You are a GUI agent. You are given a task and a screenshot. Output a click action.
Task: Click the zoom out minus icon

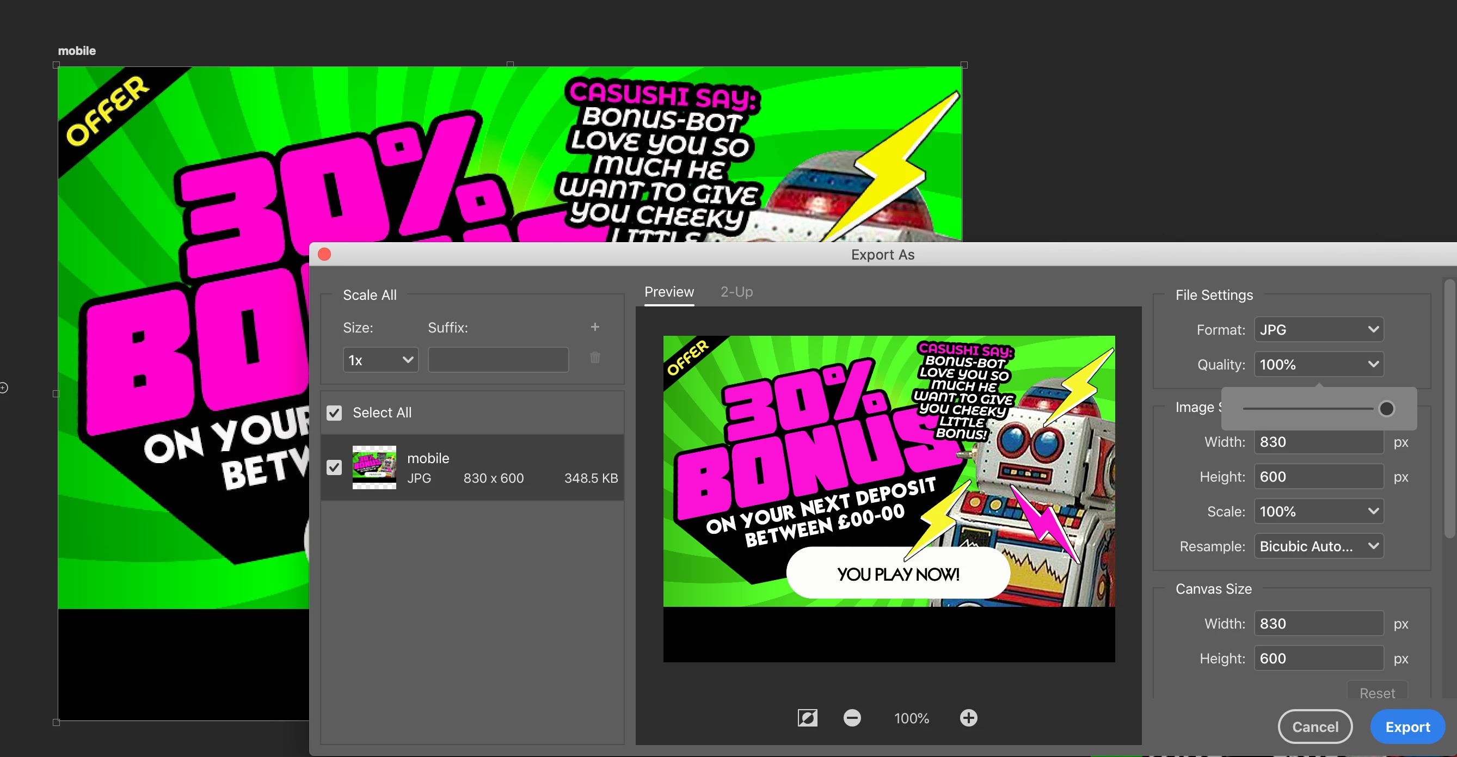coord(852,718)
